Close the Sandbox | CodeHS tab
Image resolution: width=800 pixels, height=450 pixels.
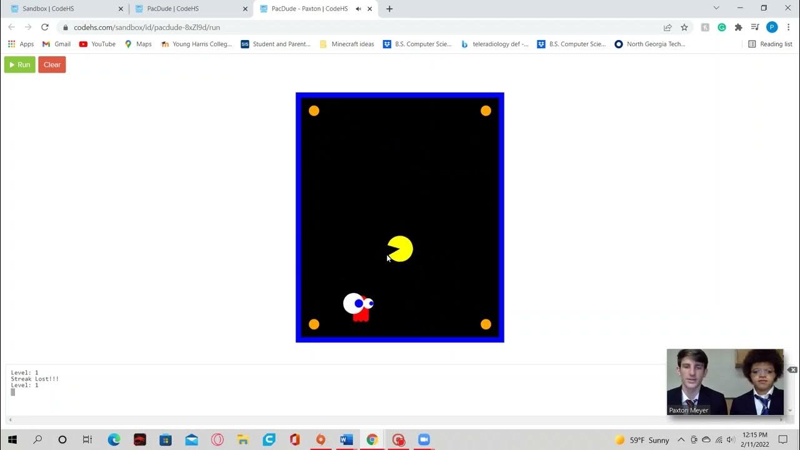pos(121,9)
